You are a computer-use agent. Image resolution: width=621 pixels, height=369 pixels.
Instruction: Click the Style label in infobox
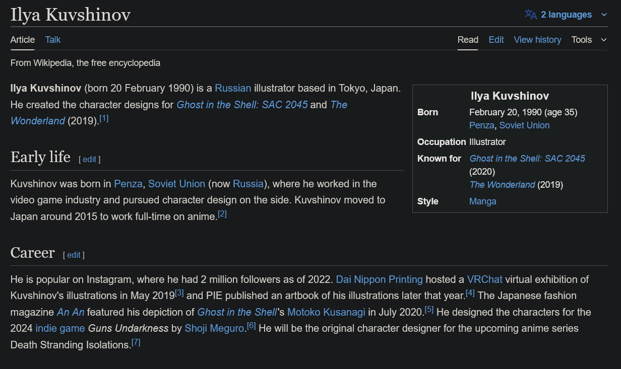tap(427, 201)
